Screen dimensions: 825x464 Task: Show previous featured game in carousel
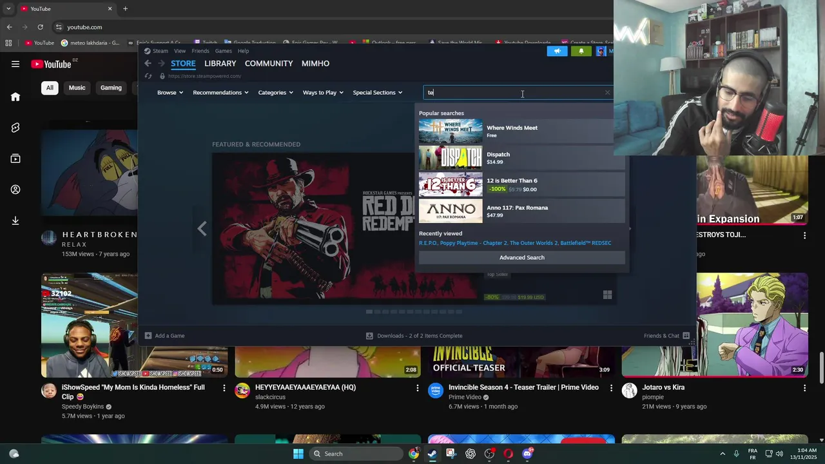click(202, 228)
